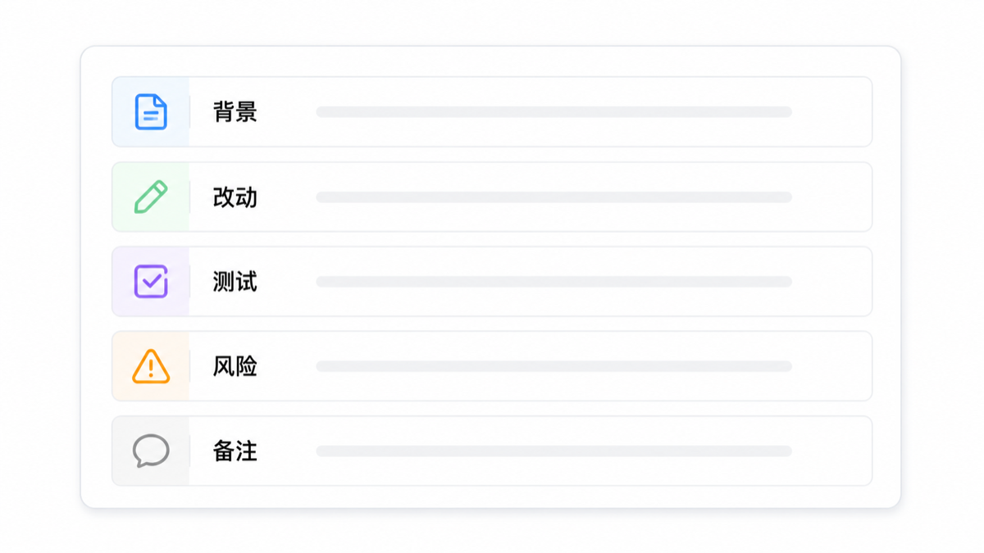Click the placeholder bar in 风险 row
The image size is (984, 553).
(x=554, y=366)
